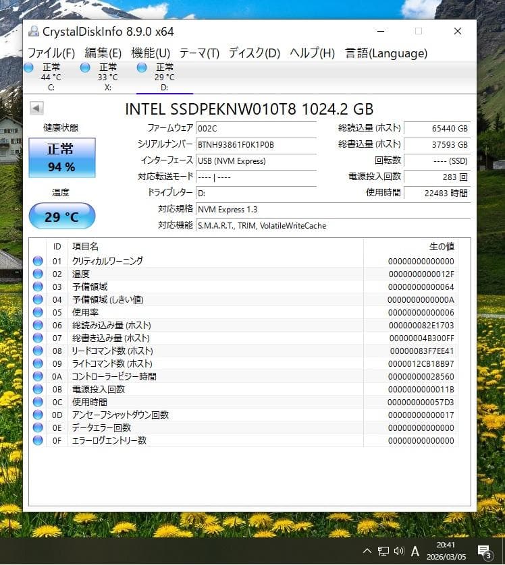Image resolution: width=505 pixels, height=565 pixels.
Task: Click the status icon for 予備領域 row 03
Action: (38, 287)
